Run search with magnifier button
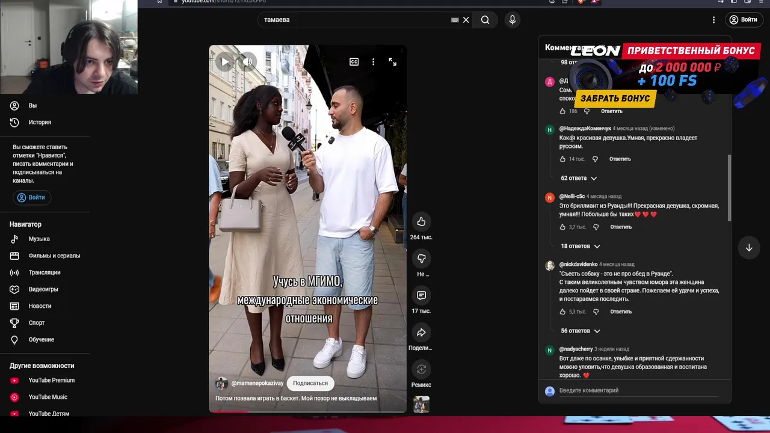 (485, 20)
